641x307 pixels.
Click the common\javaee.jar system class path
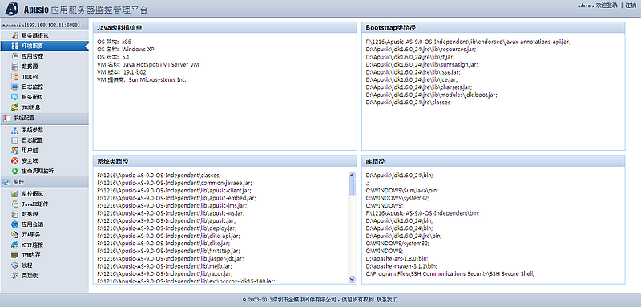(x=175, y=183)
